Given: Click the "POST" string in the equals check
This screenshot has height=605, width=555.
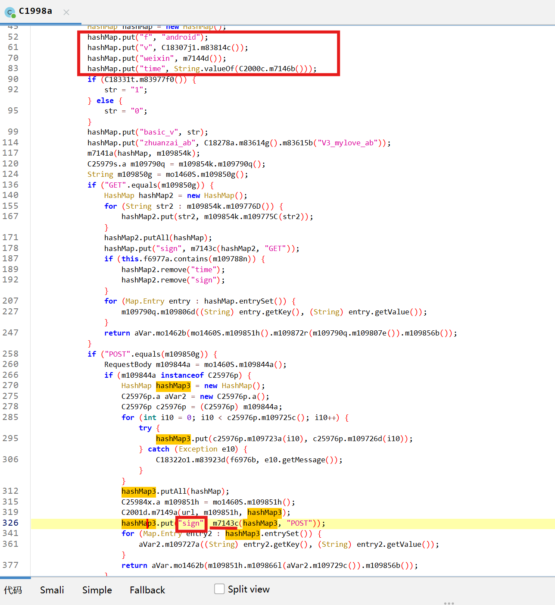Looking at the screenshot, I should pyautogui.click(x=118, y=354).
